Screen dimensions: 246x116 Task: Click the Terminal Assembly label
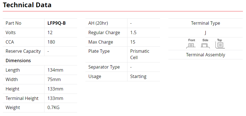[x=205, y=55]
